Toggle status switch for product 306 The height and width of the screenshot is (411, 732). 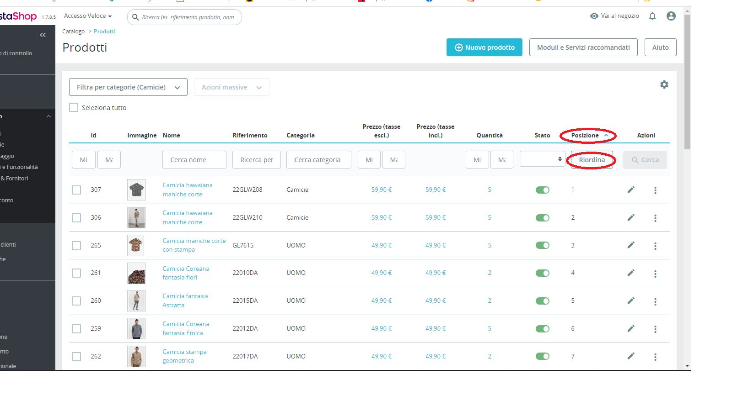click(x=543, y=218)
